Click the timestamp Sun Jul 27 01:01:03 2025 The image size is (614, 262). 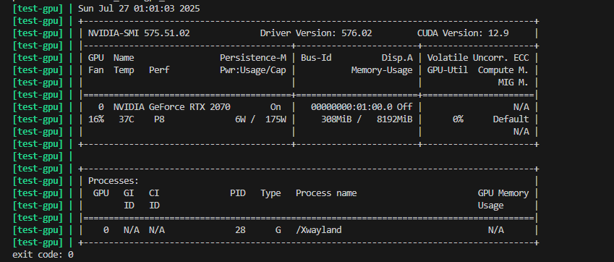139,8
